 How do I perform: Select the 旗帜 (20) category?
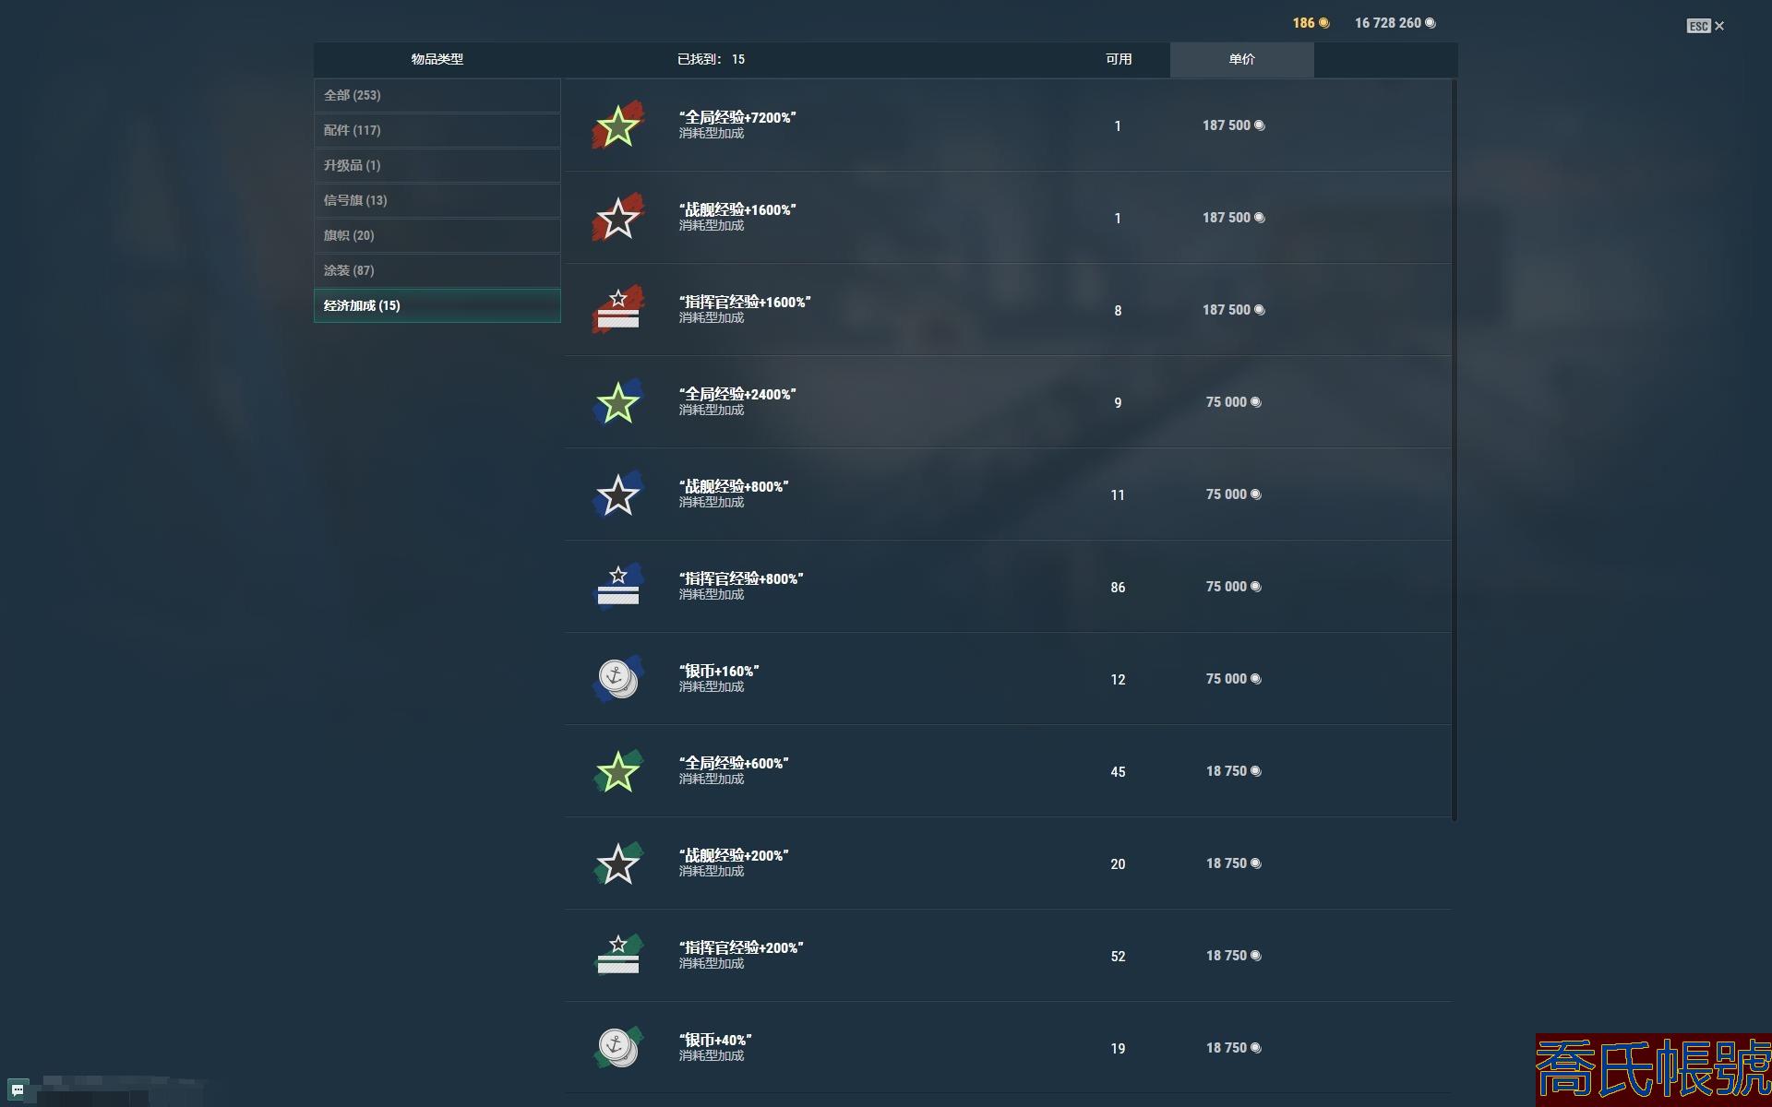[437, 235]
